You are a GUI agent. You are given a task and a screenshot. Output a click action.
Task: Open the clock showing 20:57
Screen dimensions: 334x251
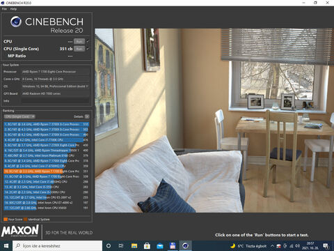(x=310, y=245)
